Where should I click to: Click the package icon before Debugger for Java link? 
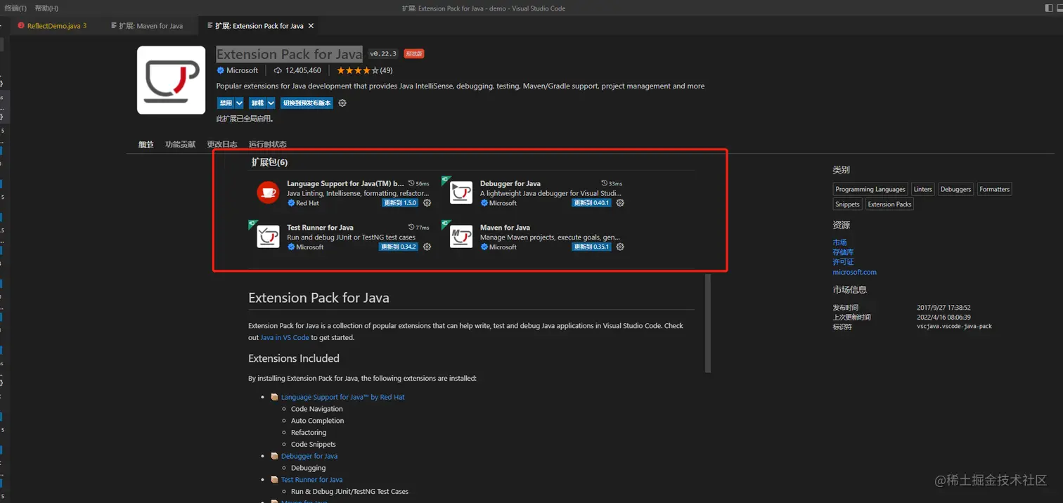[275, 456]
